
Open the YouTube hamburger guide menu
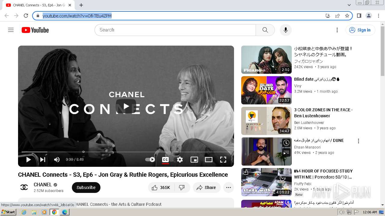(11, 30)
